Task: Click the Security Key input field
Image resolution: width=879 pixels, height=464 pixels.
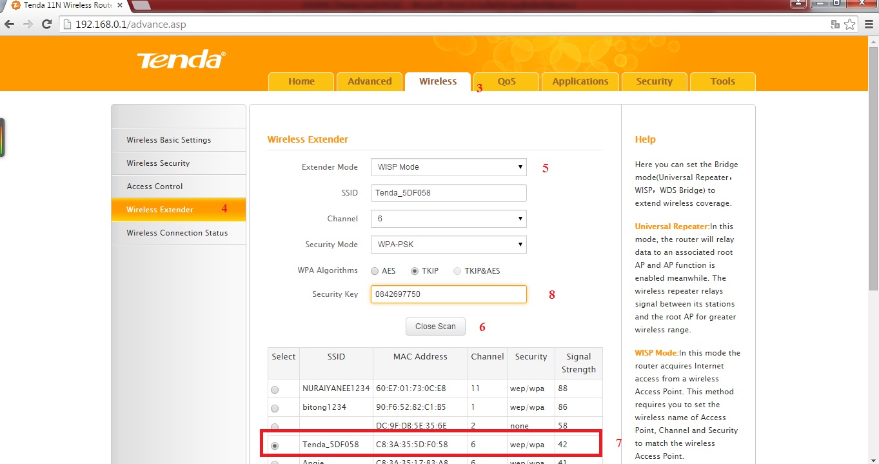Action: pyautogui.click(x=448, y=294)
